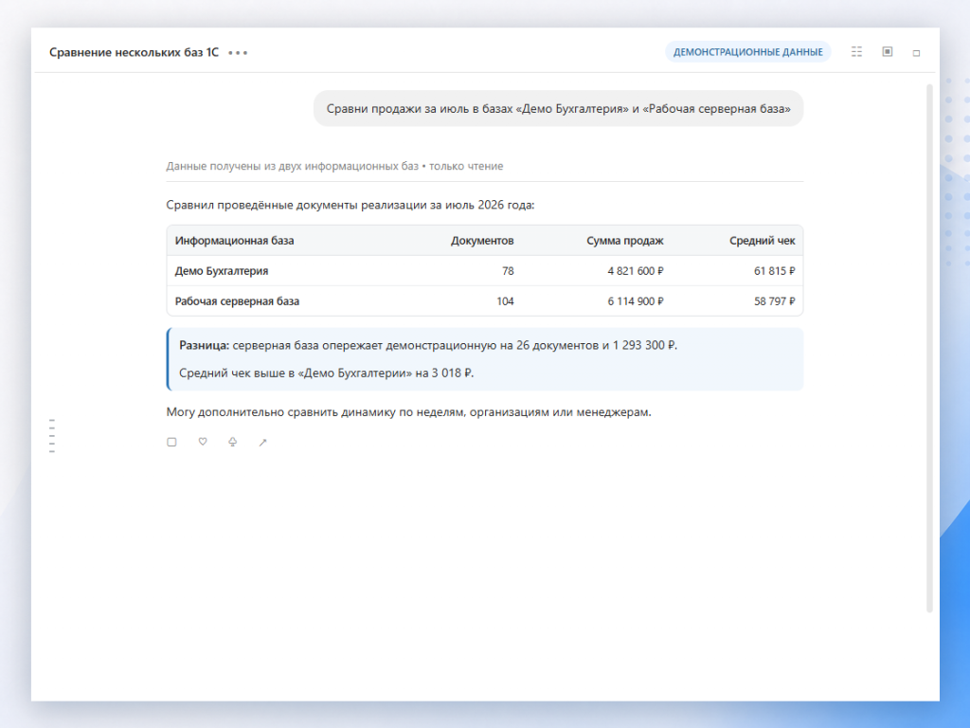
Task: Click the Документов column header
Action: coord(482,241)
